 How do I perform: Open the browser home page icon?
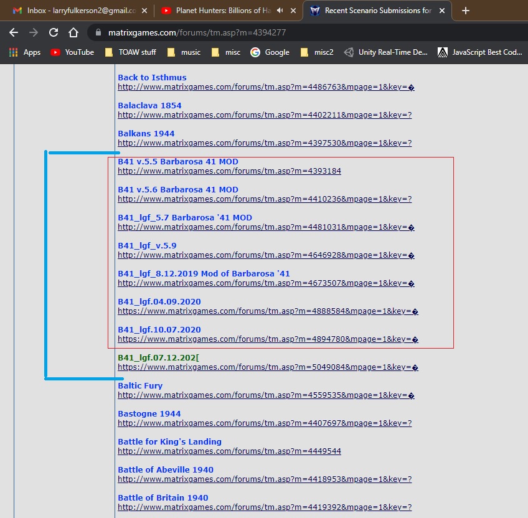[x=73, y=32]
